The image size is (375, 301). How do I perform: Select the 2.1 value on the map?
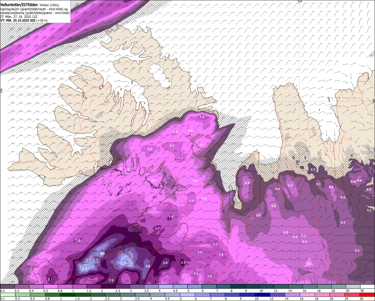pos(50,279)
